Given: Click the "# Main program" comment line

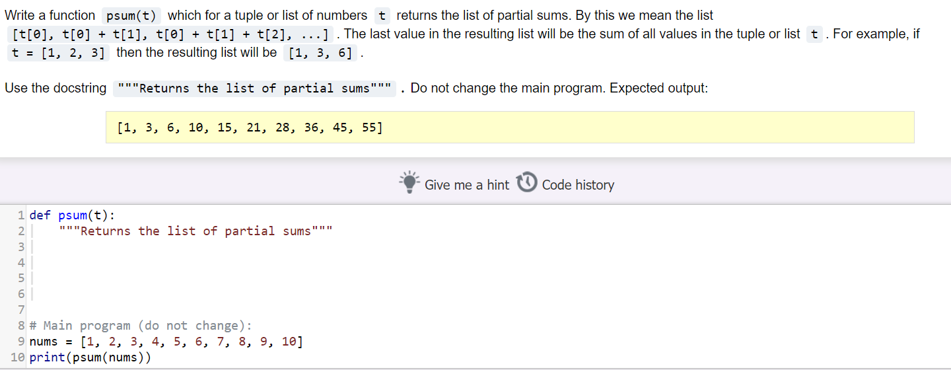Looking at the screenshot, I should pyautogui.click(x=140, y=326).
